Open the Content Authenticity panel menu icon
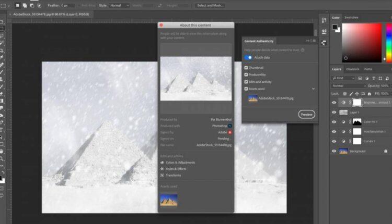Screen dimensions: 392x224 point(314,41)
